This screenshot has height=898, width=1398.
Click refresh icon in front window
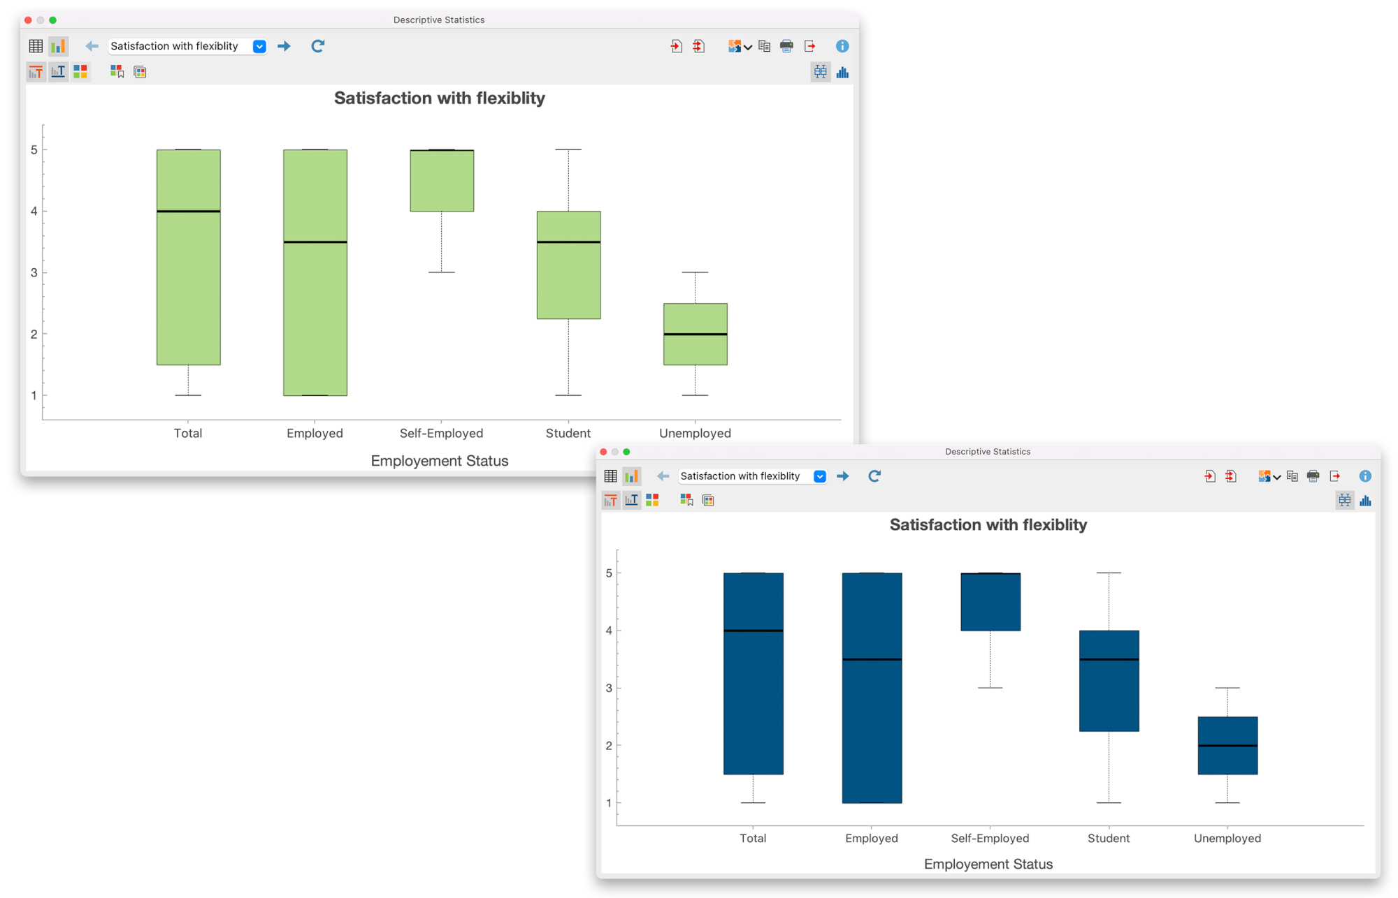click(874, 476)
